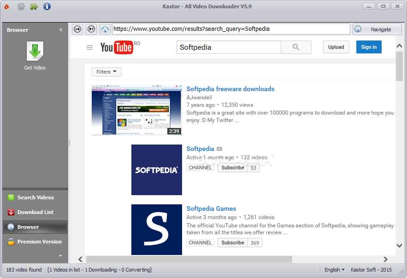Click the Search Videos magnifier icon
Image resolution: width=407 pixels, height=278 pixels.
[11, 197]
